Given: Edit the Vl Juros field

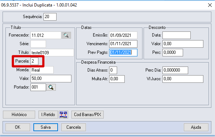Looking at the screenshot, I should click(x=183, y=79).
